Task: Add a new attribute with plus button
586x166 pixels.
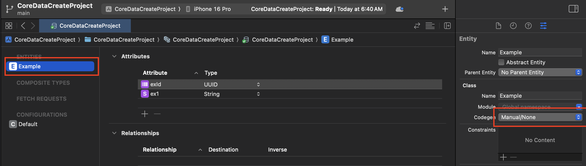Action: 145,114
